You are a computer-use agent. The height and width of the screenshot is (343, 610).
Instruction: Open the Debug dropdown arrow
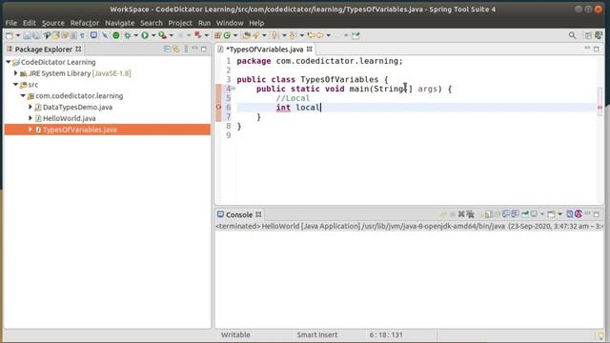(135, 35)
